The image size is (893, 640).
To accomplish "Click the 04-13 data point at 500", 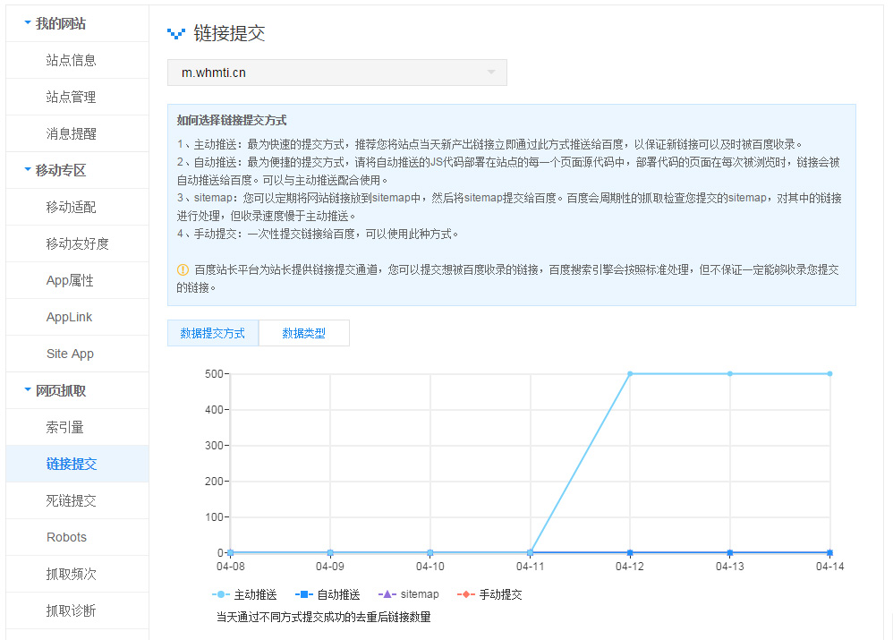I will 730,374.
